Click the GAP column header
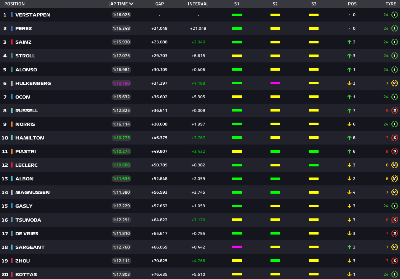400x279 pixels. click(x=160, y=4)
